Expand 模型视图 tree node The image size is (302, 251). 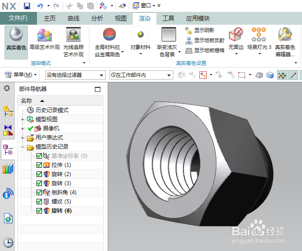tap(22, 119)
